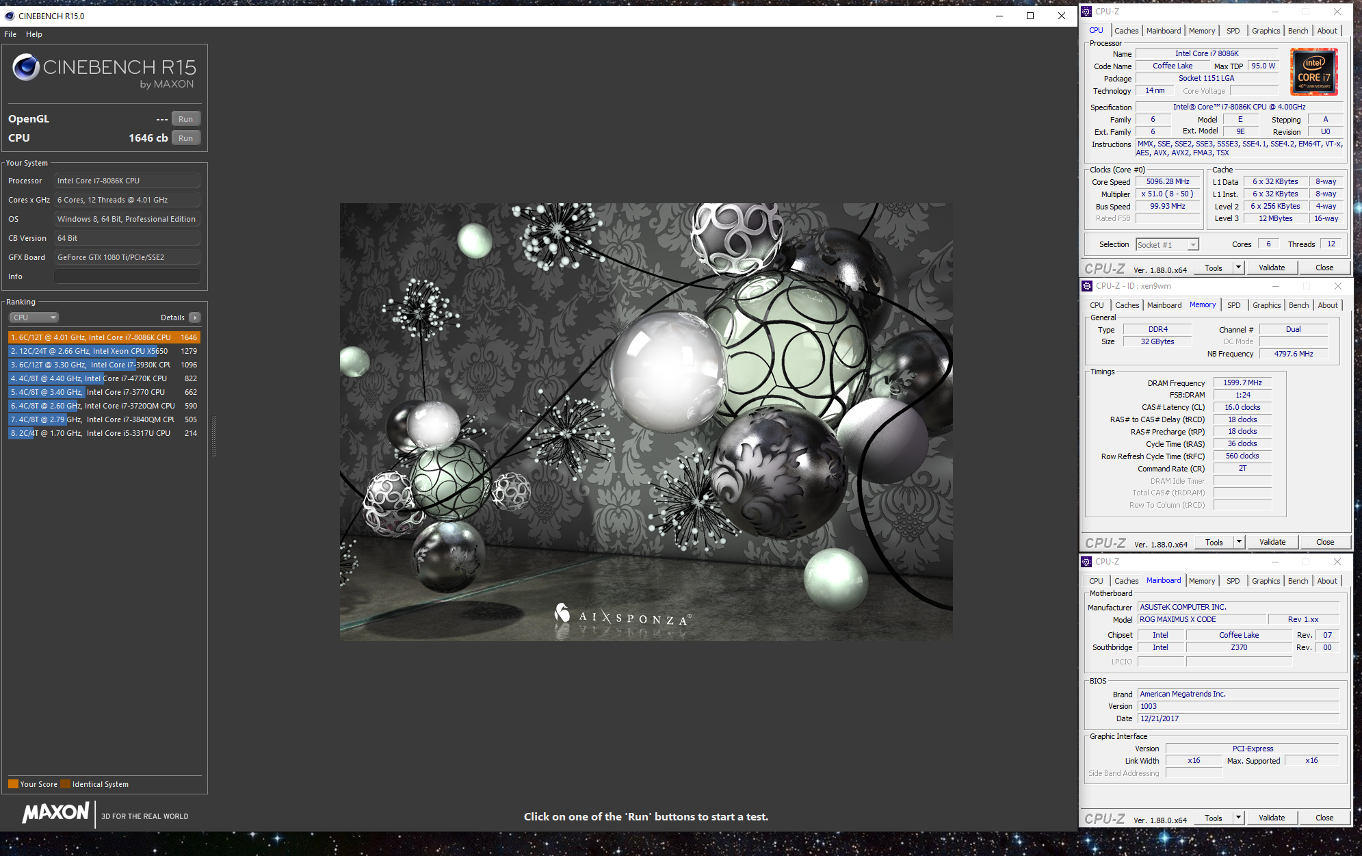
Task: Click Close button in top CPU-Z window
Action: pos(1324,268)
